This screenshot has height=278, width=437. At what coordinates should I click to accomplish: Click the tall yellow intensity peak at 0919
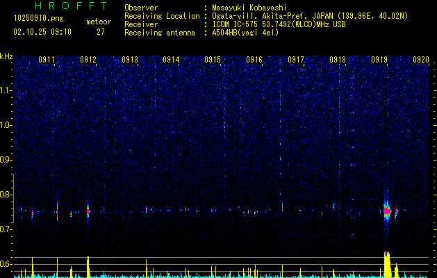coord(387,264)
